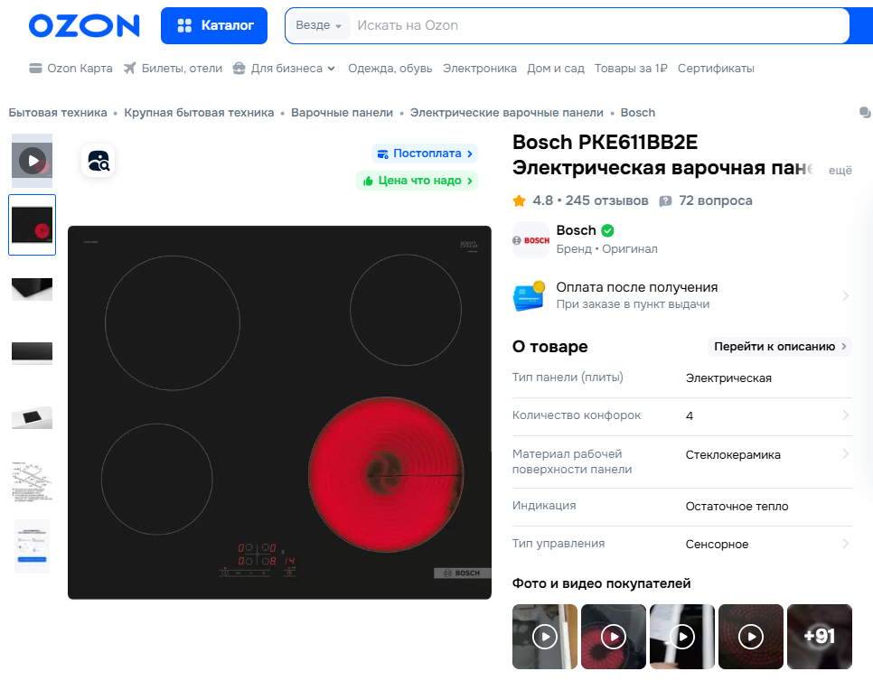Play the first customer video thumbnail
Viewport: 873px width, 690px height.
pyautogui.click(x=544, y=637)
